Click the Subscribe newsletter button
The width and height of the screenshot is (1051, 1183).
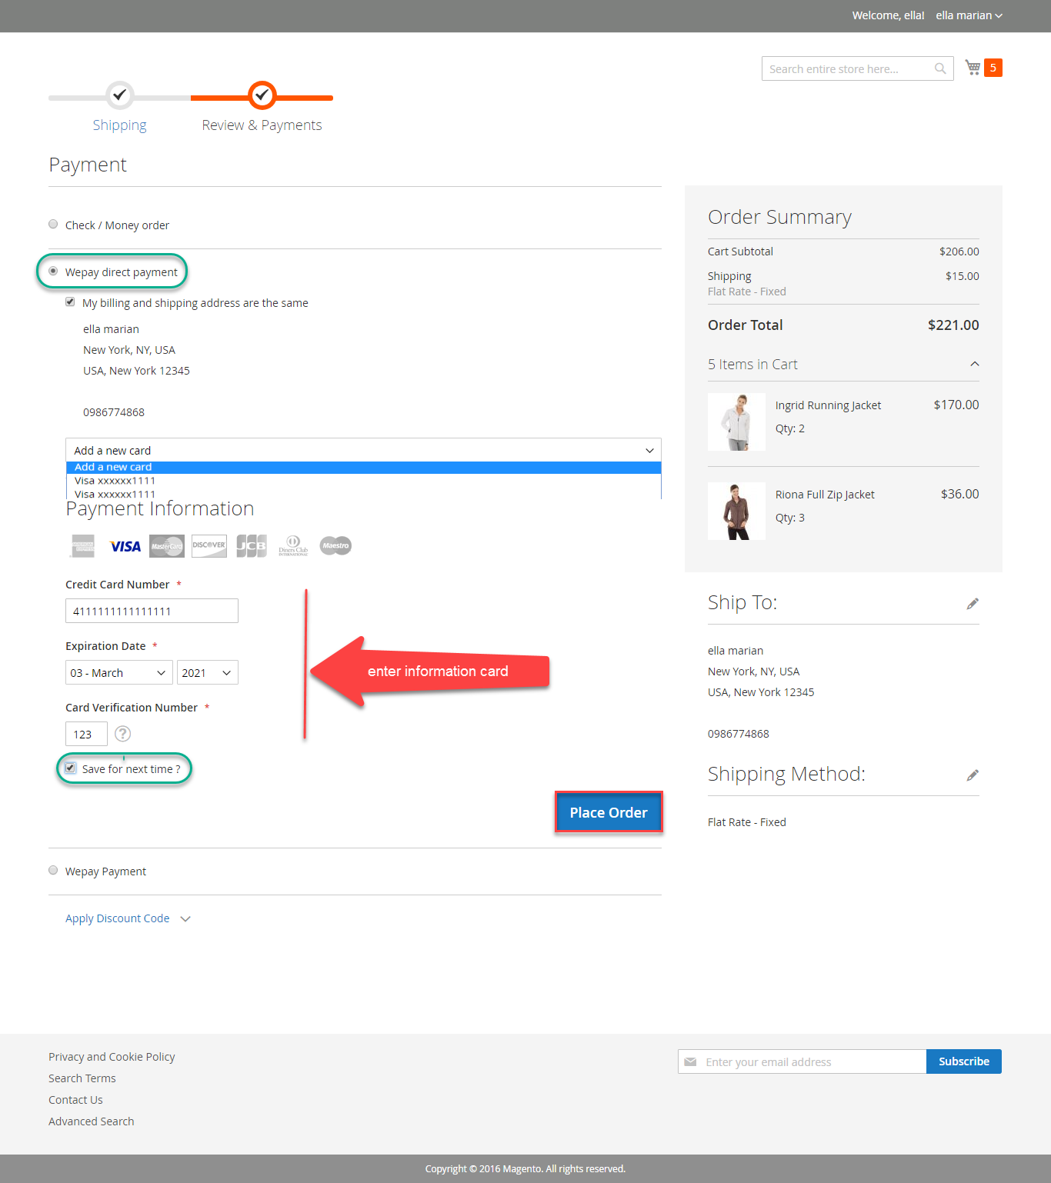963,1061
